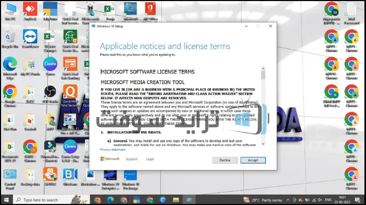The width and height of the screenshot is (366, 205).
Task: Select the Quick Heal Safe Banking icon
Action: click(x=70, y=69)
